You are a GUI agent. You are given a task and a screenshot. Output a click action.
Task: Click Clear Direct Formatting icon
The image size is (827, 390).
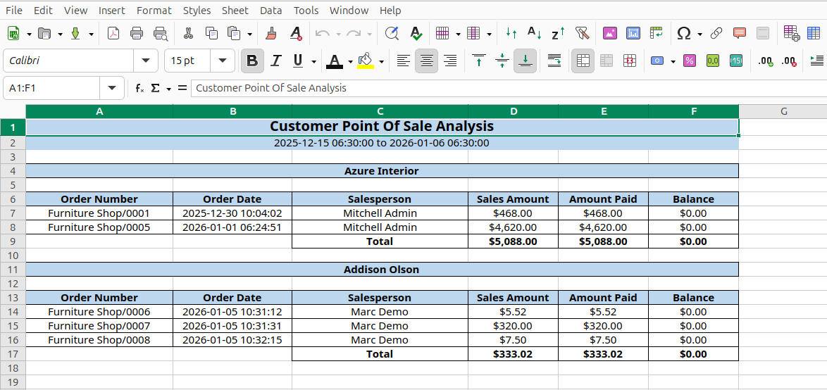click(x=297, y=34)
